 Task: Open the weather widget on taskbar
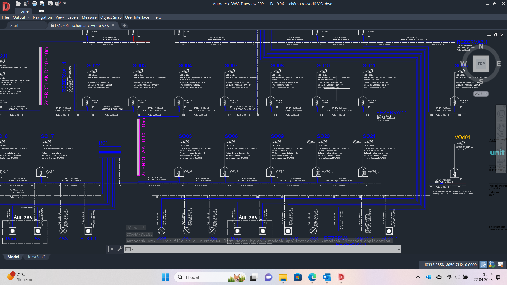pyautogui.click(x=21, y=277)
